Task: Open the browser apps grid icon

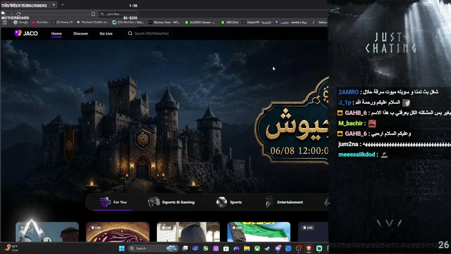Action: coord(5,22)
